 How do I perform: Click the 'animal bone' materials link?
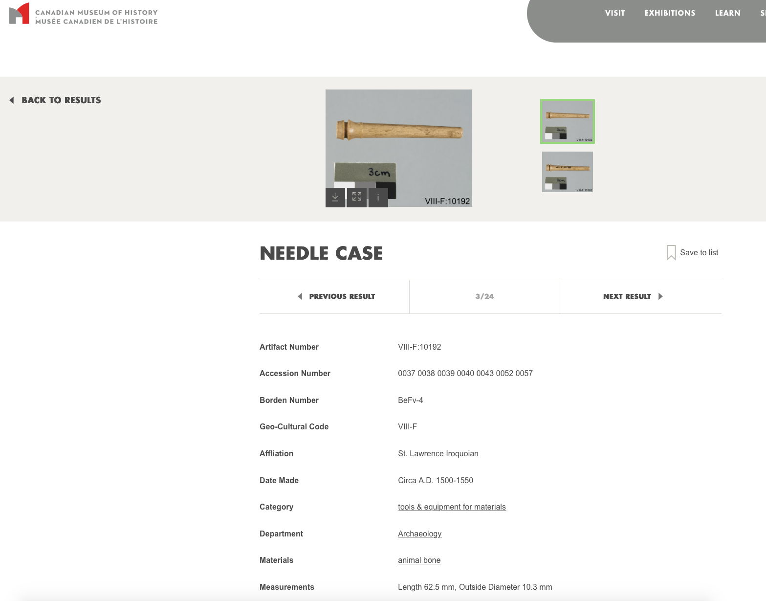(419, 560)
